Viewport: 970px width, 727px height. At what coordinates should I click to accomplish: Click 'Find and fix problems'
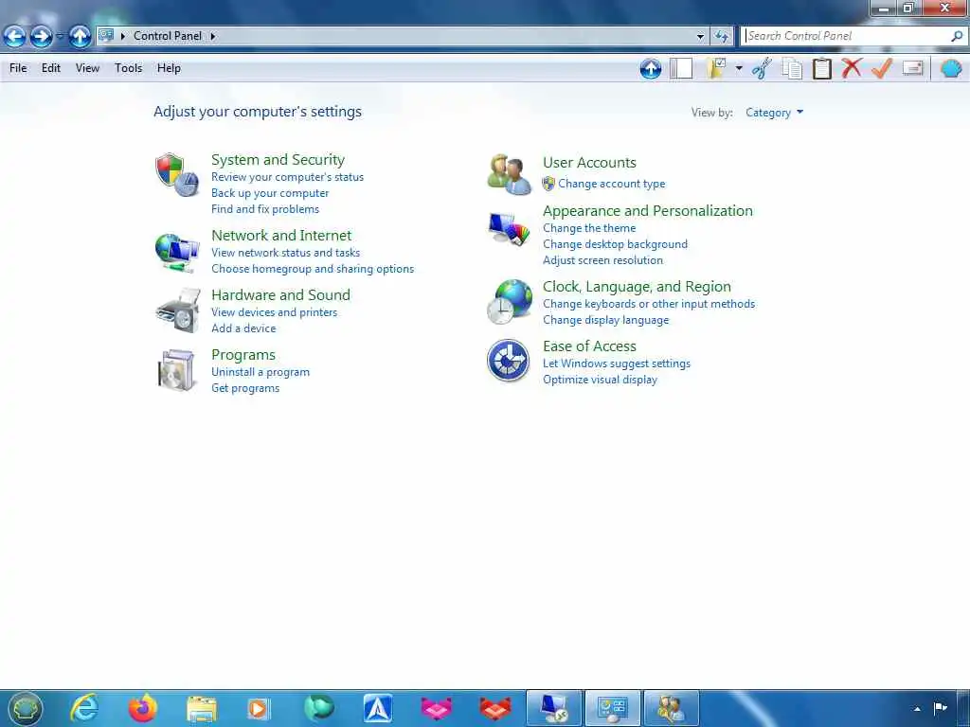click(x=265, y=209)
